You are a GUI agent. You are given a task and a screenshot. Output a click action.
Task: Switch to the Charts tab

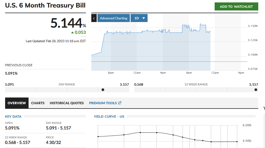click(x=38, y=103)
